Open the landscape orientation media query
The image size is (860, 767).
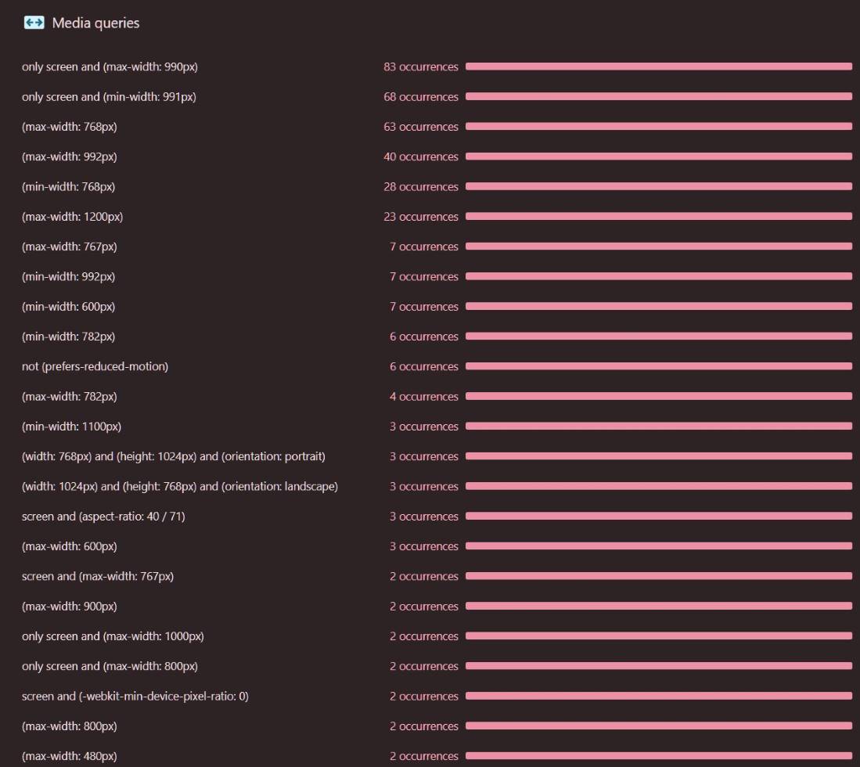coord(179,486)
